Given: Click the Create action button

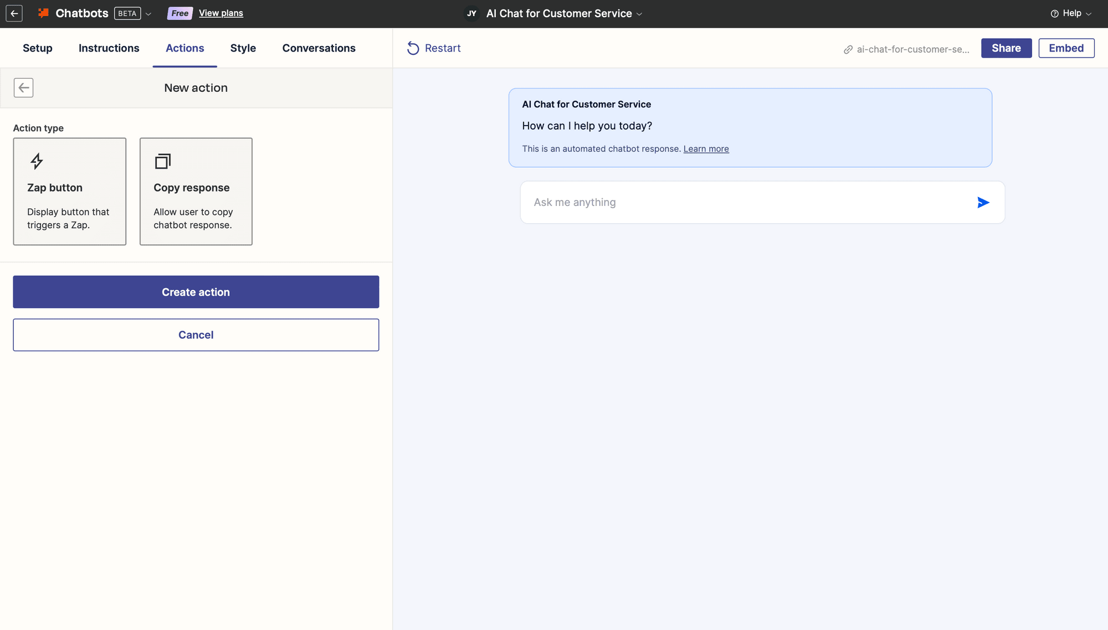Looking at the screenshot, I should 196,292.
